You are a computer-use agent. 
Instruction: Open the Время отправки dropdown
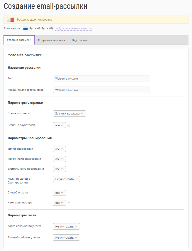click(x=69, y=114)
